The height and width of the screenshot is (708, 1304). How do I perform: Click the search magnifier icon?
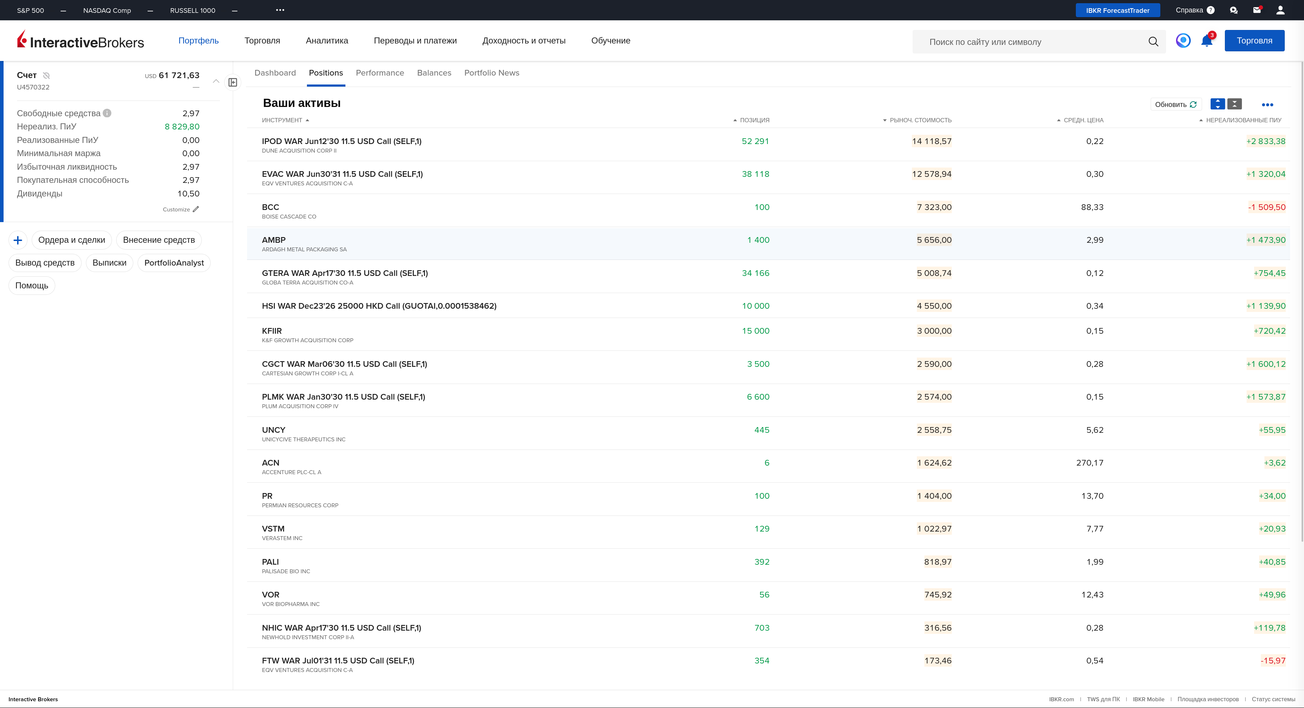coord(1153,41)
